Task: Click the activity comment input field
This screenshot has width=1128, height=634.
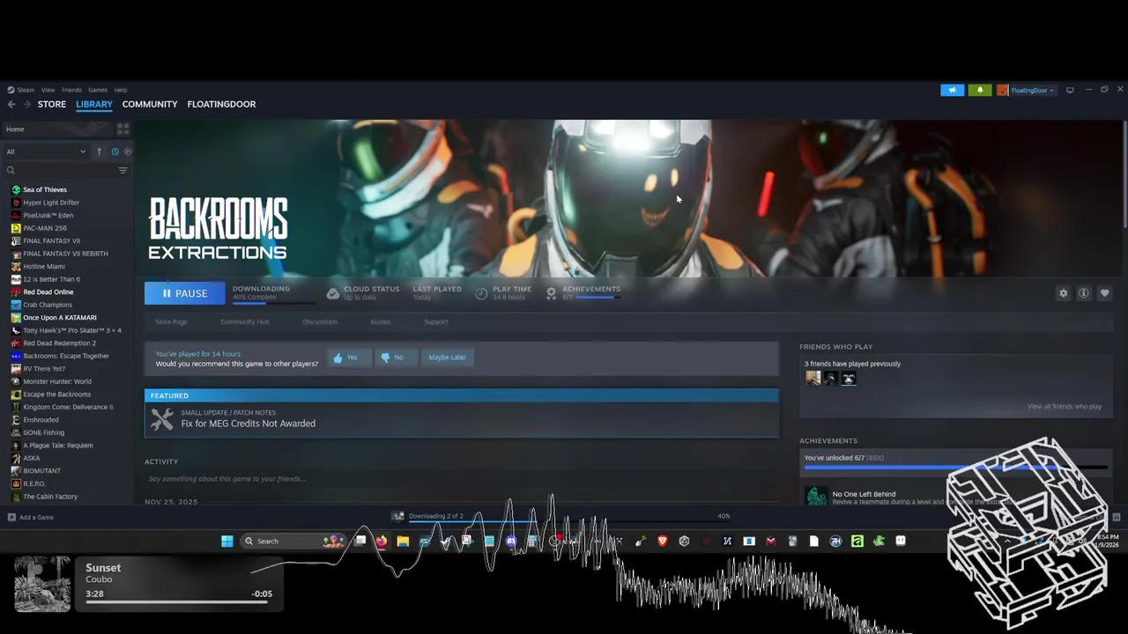Action: (462, 479)
